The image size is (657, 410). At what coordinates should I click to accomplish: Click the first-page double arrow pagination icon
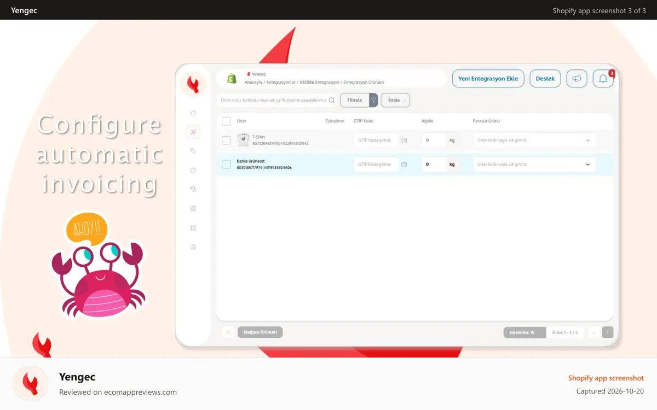pos(593,332)
